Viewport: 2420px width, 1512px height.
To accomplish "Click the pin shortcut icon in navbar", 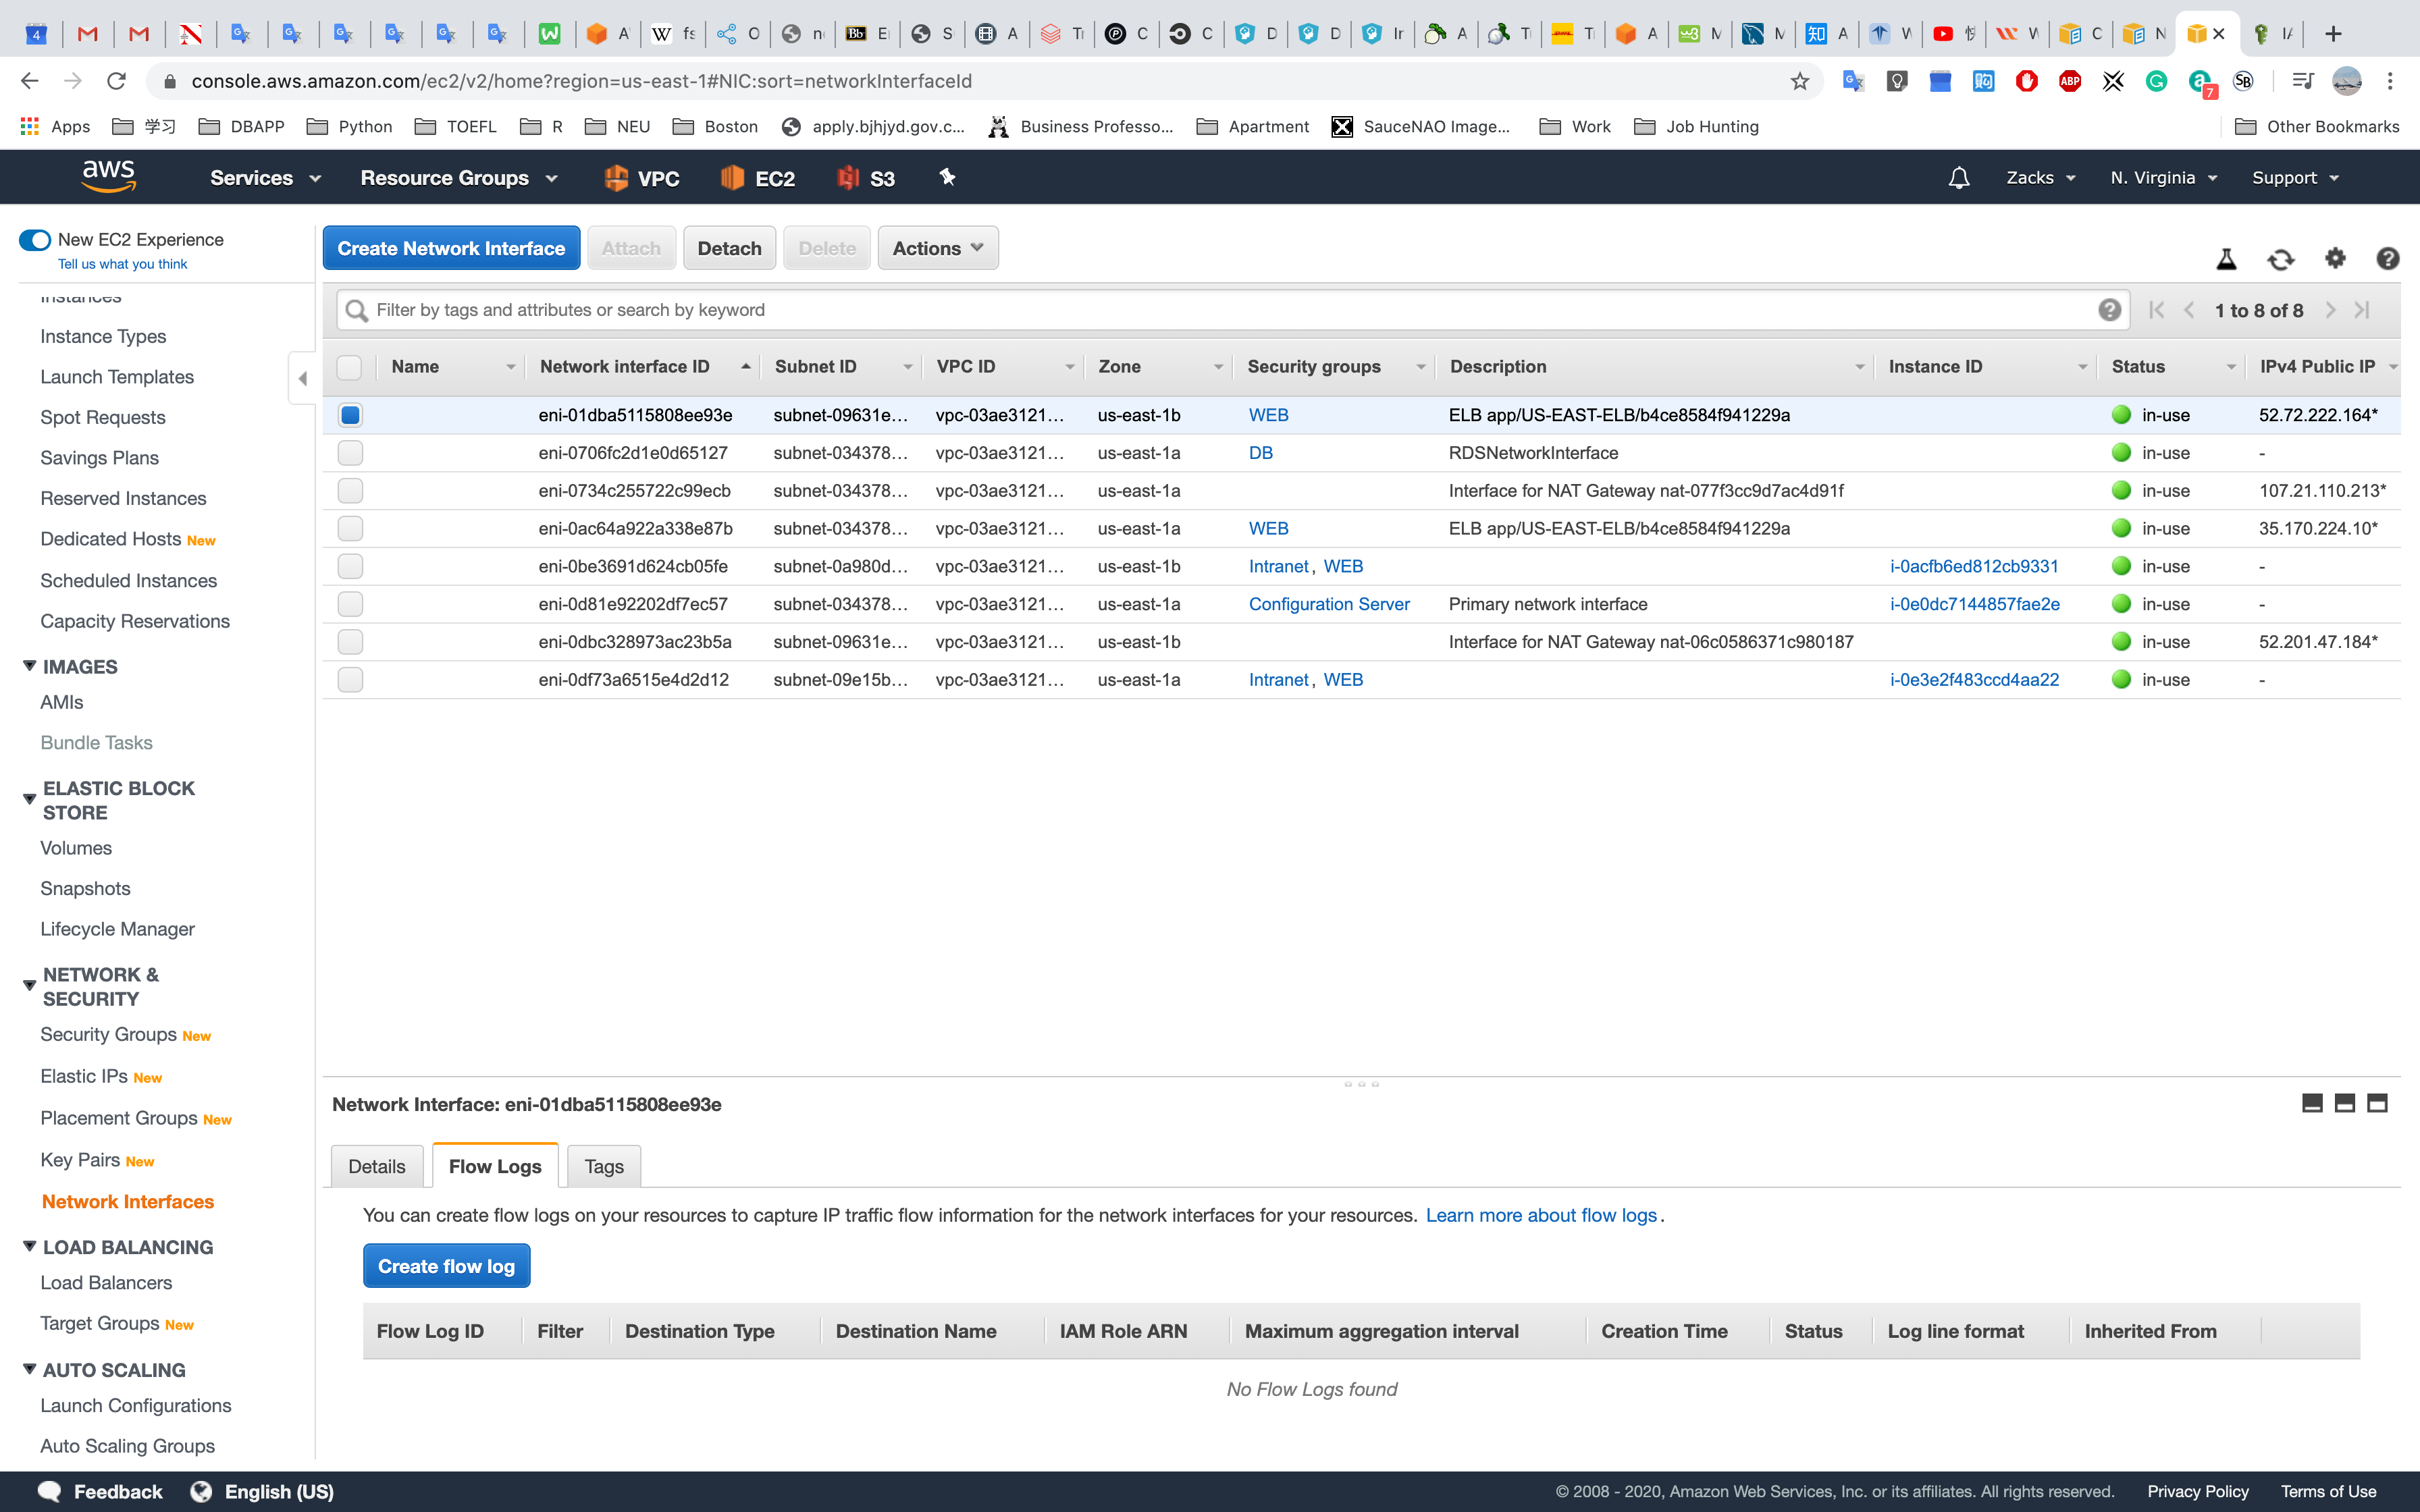I will click(947, 178).
